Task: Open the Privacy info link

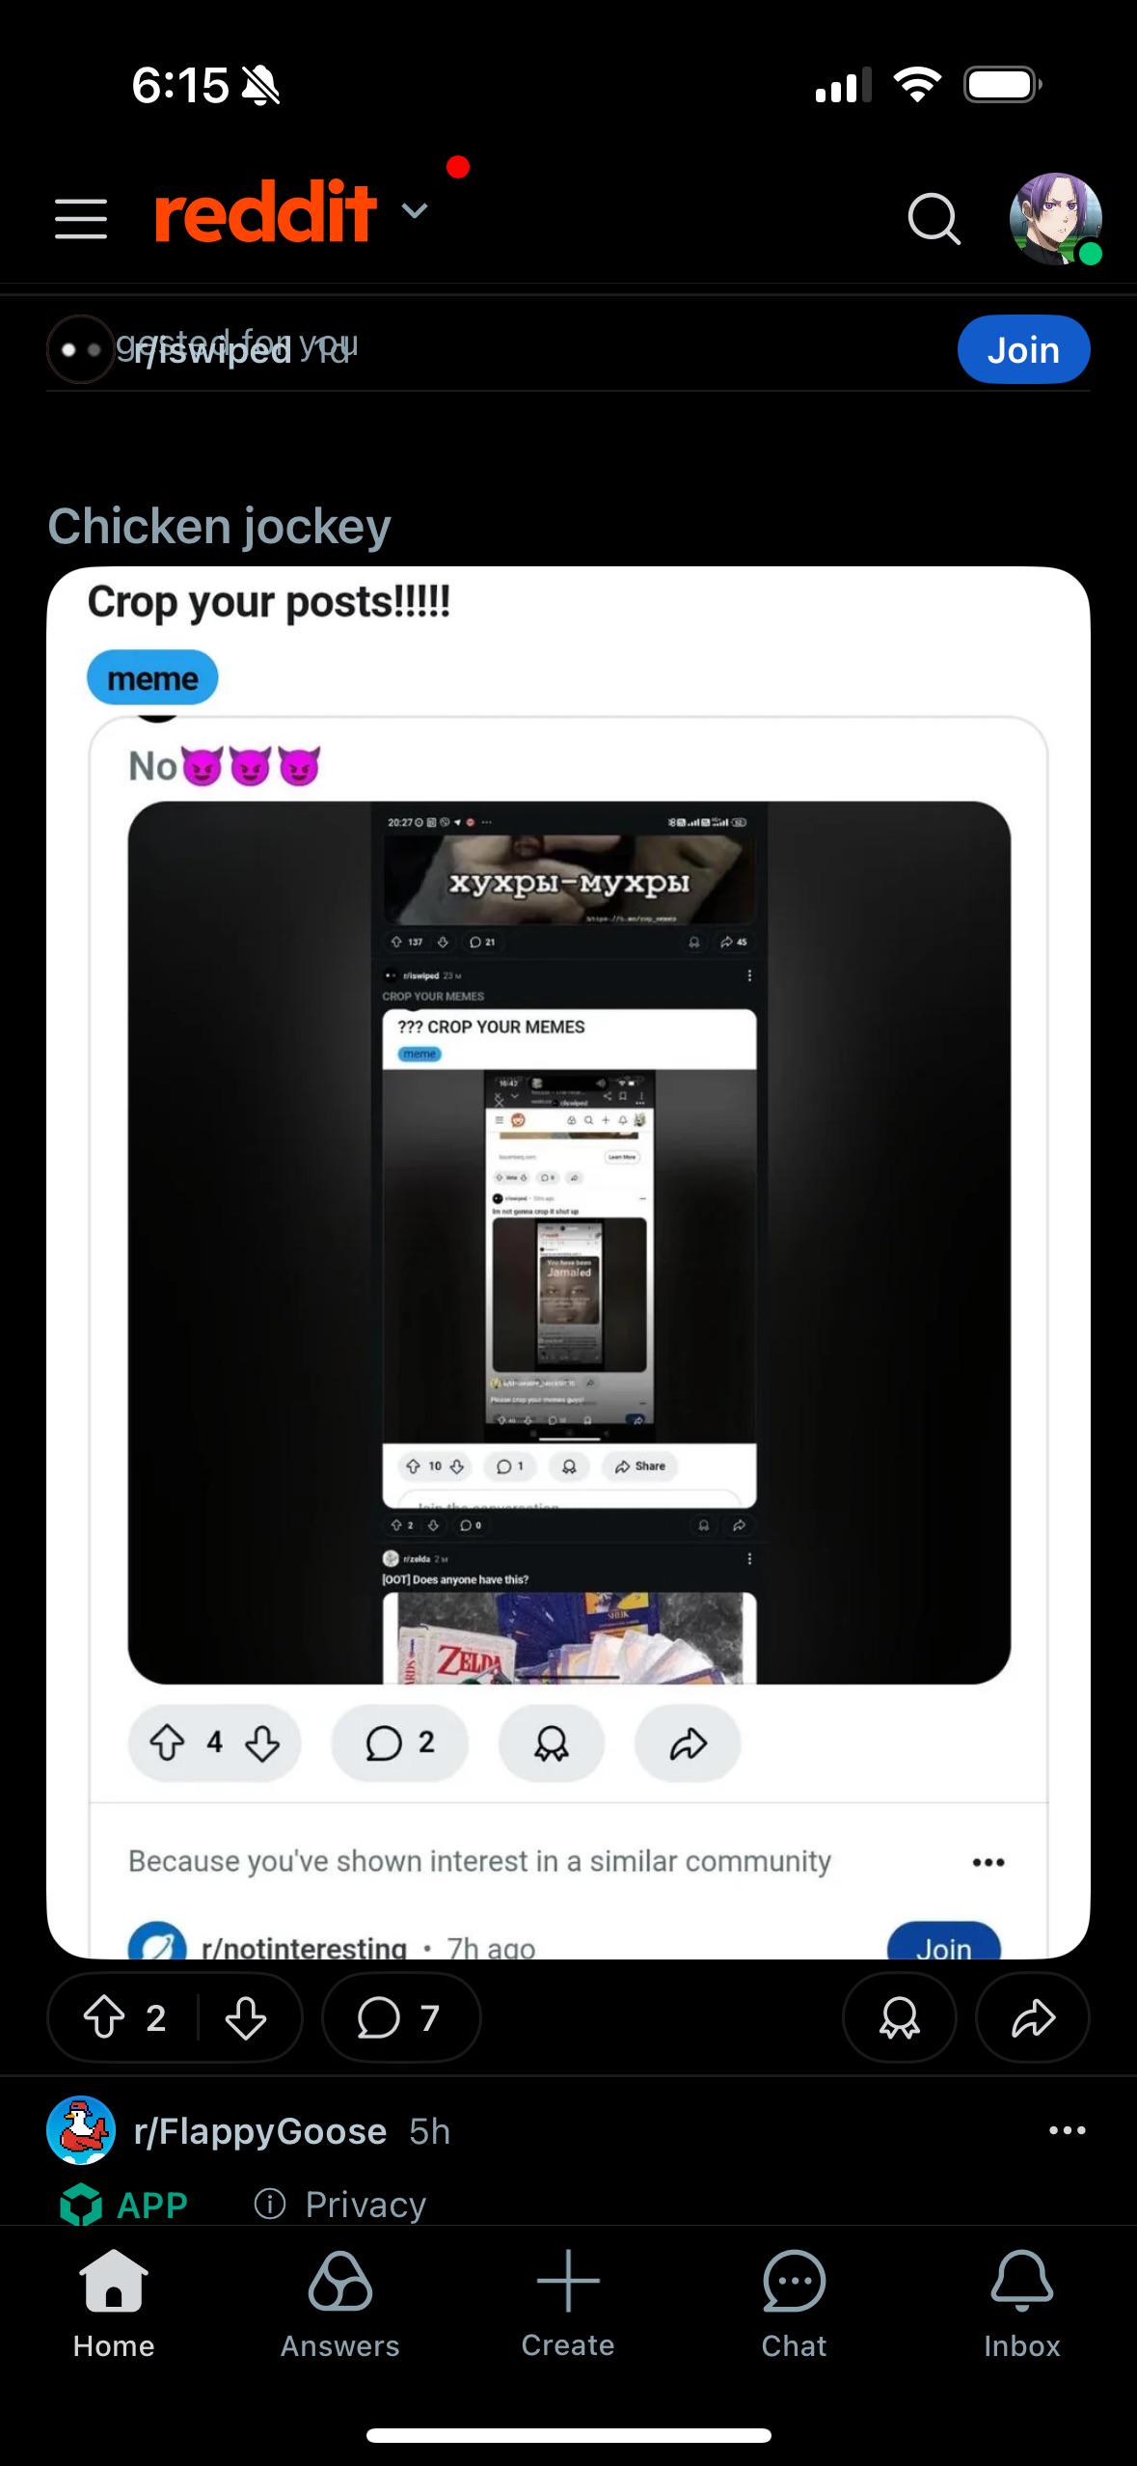Action: (339, 2205)
